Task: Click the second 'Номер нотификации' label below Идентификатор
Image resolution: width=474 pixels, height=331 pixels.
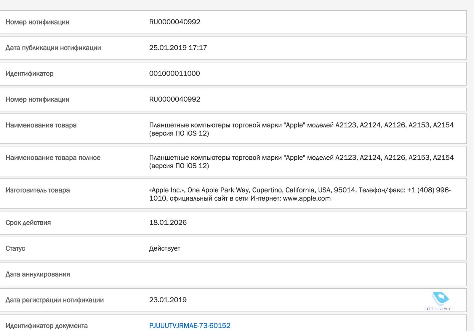Action: [38, 100]
